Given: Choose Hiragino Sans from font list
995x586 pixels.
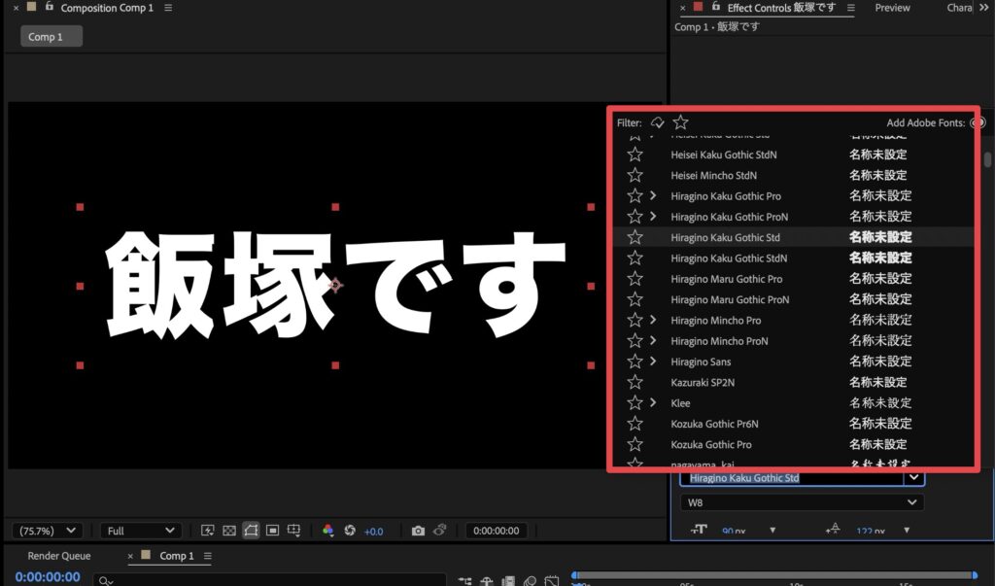Looking at the screenshot, I should click(701, 362).
